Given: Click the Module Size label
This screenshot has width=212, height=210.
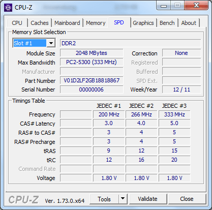Looking at the screenshot, I should point(41,53).
